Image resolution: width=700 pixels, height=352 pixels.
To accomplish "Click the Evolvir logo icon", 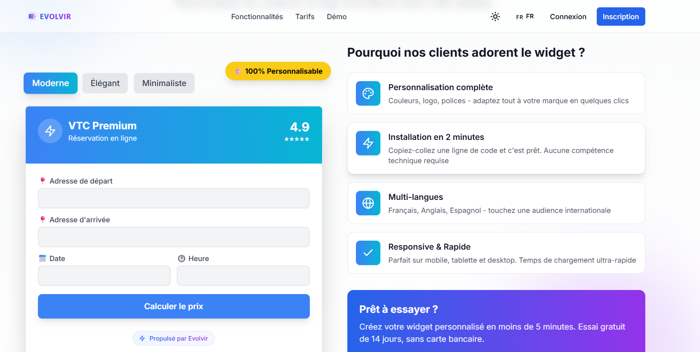I will [x=31, y=16].
